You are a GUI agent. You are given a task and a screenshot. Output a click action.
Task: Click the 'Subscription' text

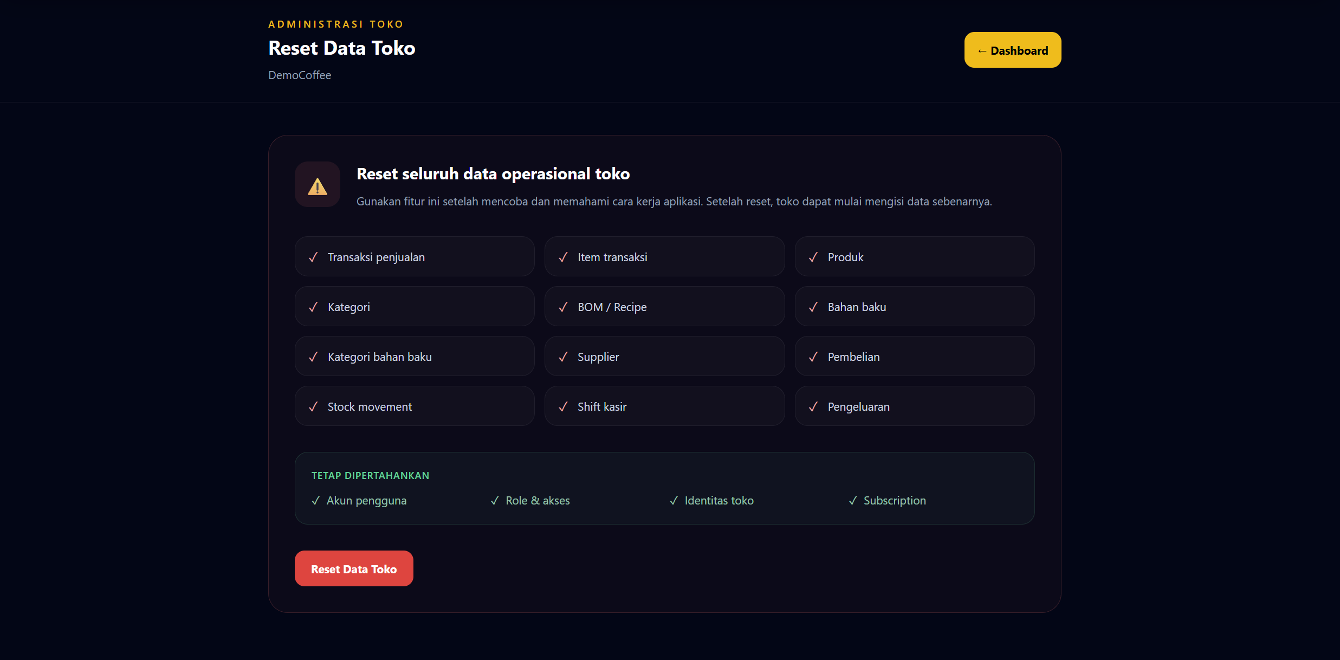895,500
